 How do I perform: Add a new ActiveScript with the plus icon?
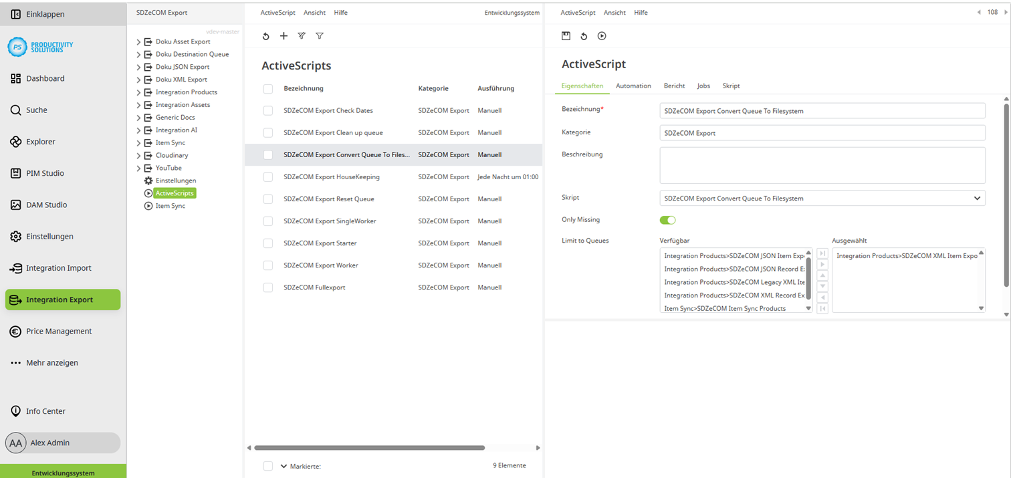coord(284,36)
